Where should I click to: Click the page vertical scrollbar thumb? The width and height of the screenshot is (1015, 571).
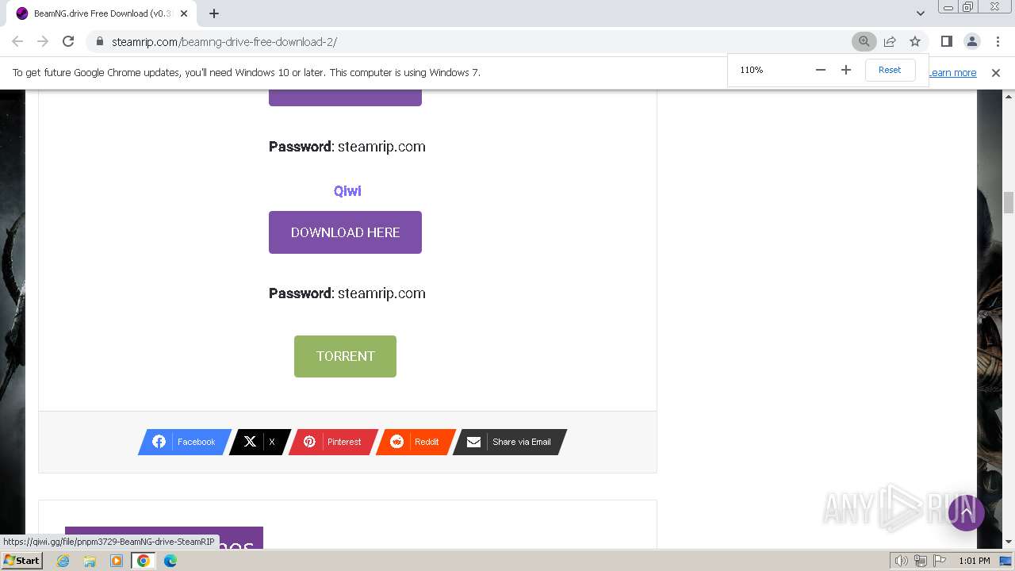tap(1009, 202)
